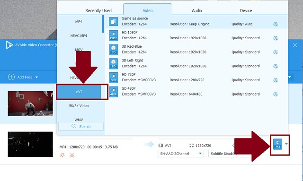Open the star wand edit effect tool
This screenshot has height=181, width=303.
click(x=62, y=155)
